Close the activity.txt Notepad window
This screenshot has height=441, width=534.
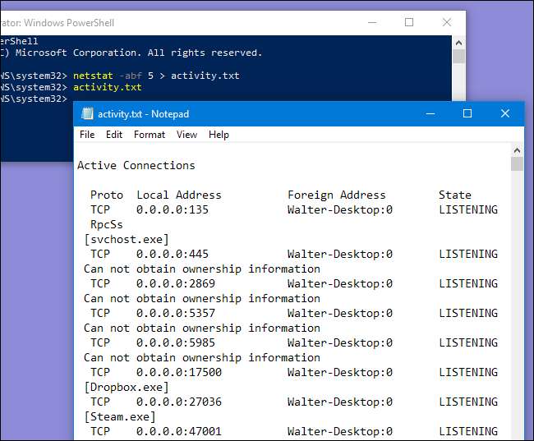click(x=505, y=113)
